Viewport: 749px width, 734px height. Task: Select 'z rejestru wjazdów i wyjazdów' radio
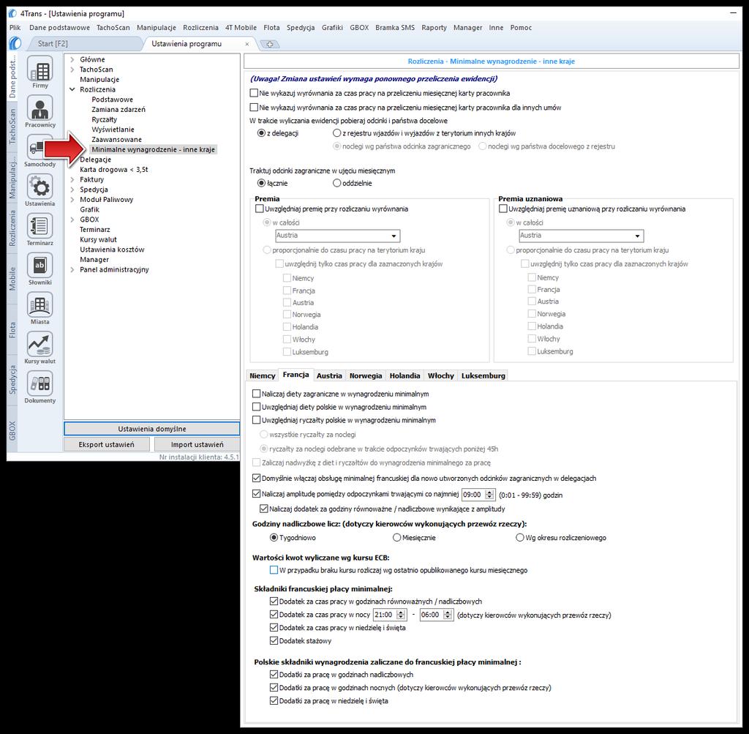pyautogui.click(x=336, y=133)
